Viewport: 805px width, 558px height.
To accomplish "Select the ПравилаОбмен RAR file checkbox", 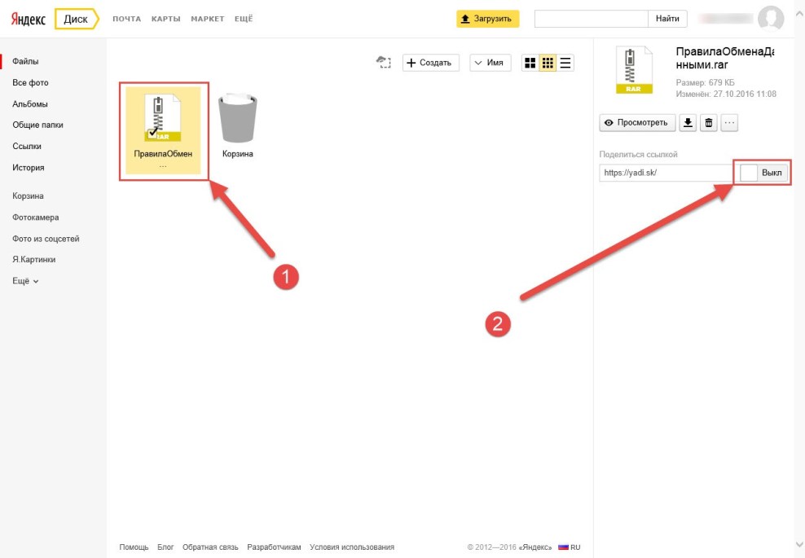I will 152,131.
